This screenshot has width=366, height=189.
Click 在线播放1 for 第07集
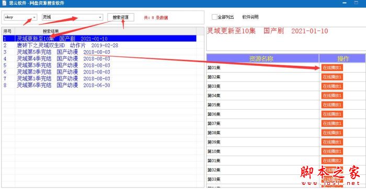[332, 123]
